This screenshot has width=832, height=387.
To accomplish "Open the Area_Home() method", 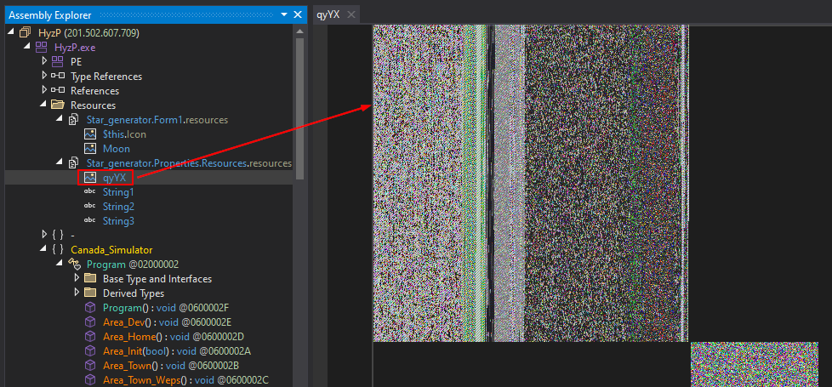I will [130, 337].
